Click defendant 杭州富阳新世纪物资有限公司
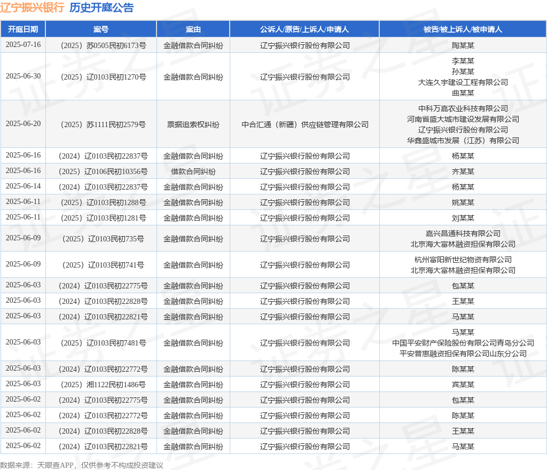547x470 pixels. 463,260
